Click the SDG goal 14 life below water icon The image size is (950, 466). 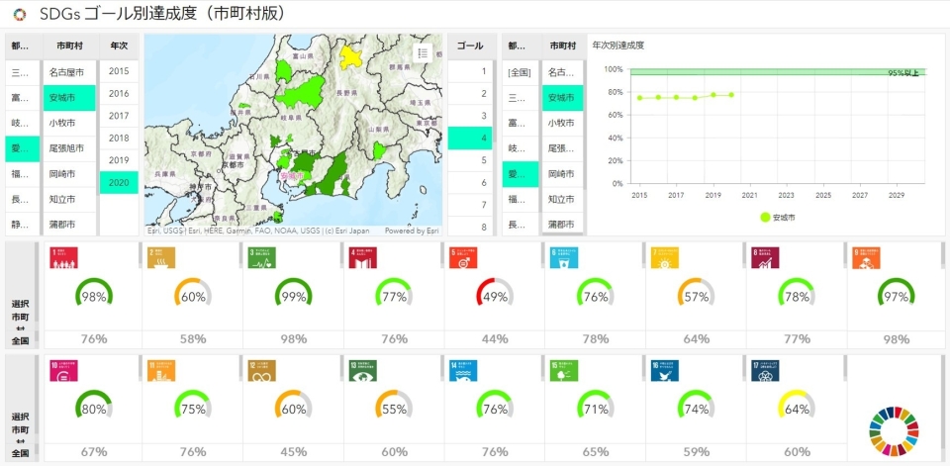[462, 370]
